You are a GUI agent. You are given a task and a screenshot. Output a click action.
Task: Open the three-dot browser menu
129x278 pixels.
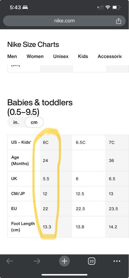point(117,261)
